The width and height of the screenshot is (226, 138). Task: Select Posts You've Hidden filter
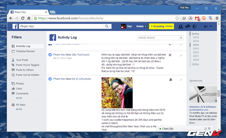coord(28,75)
